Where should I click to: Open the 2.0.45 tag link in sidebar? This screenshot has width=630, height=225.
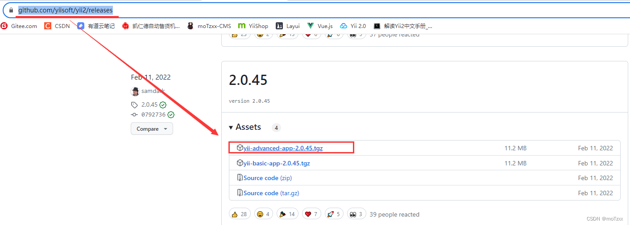(x=149, y=105)
